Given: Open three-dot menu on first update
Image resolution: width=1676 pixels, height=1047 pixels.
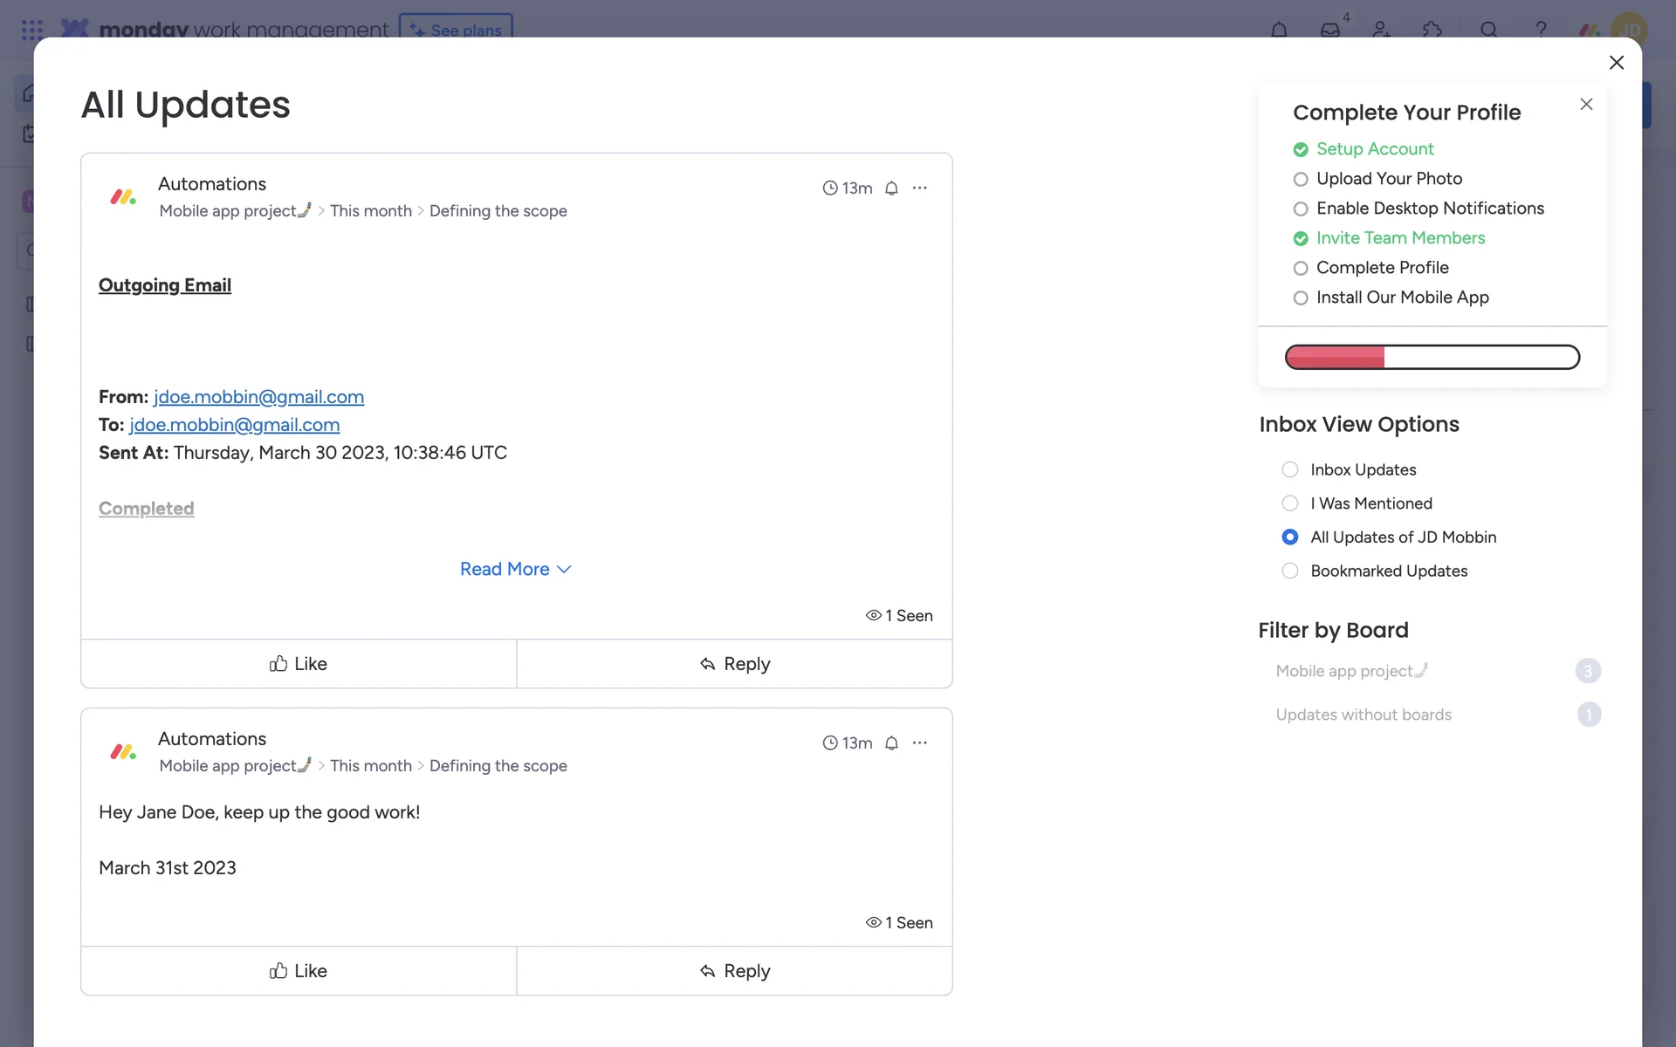Looking at the screenshot, I should tap(920, 188).
